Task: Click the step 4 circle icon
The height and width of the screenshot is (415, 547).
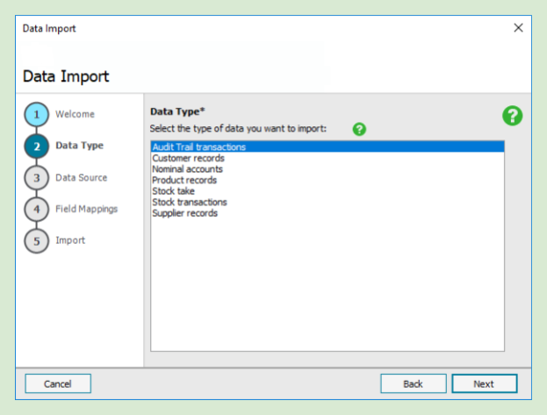Action: [x=36, y=210]
